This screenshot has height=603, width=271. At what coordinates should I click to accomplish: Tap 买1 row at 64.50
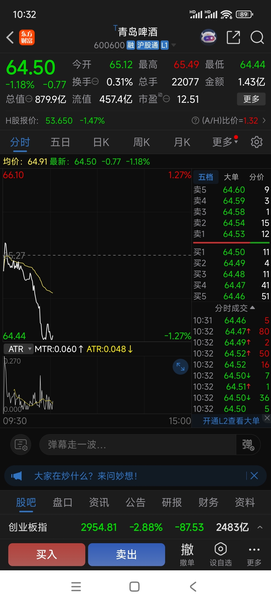pos(231,252)
